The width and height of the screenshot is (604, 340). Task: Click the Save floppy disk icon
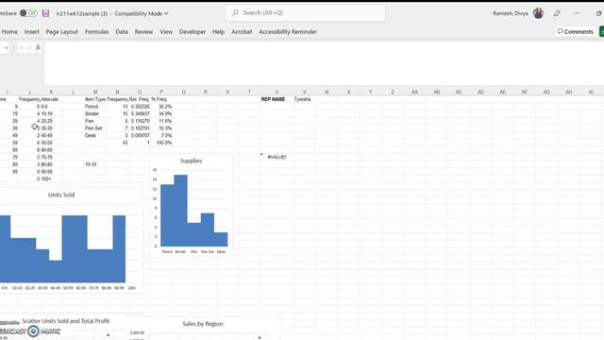(x=46, y=13)
